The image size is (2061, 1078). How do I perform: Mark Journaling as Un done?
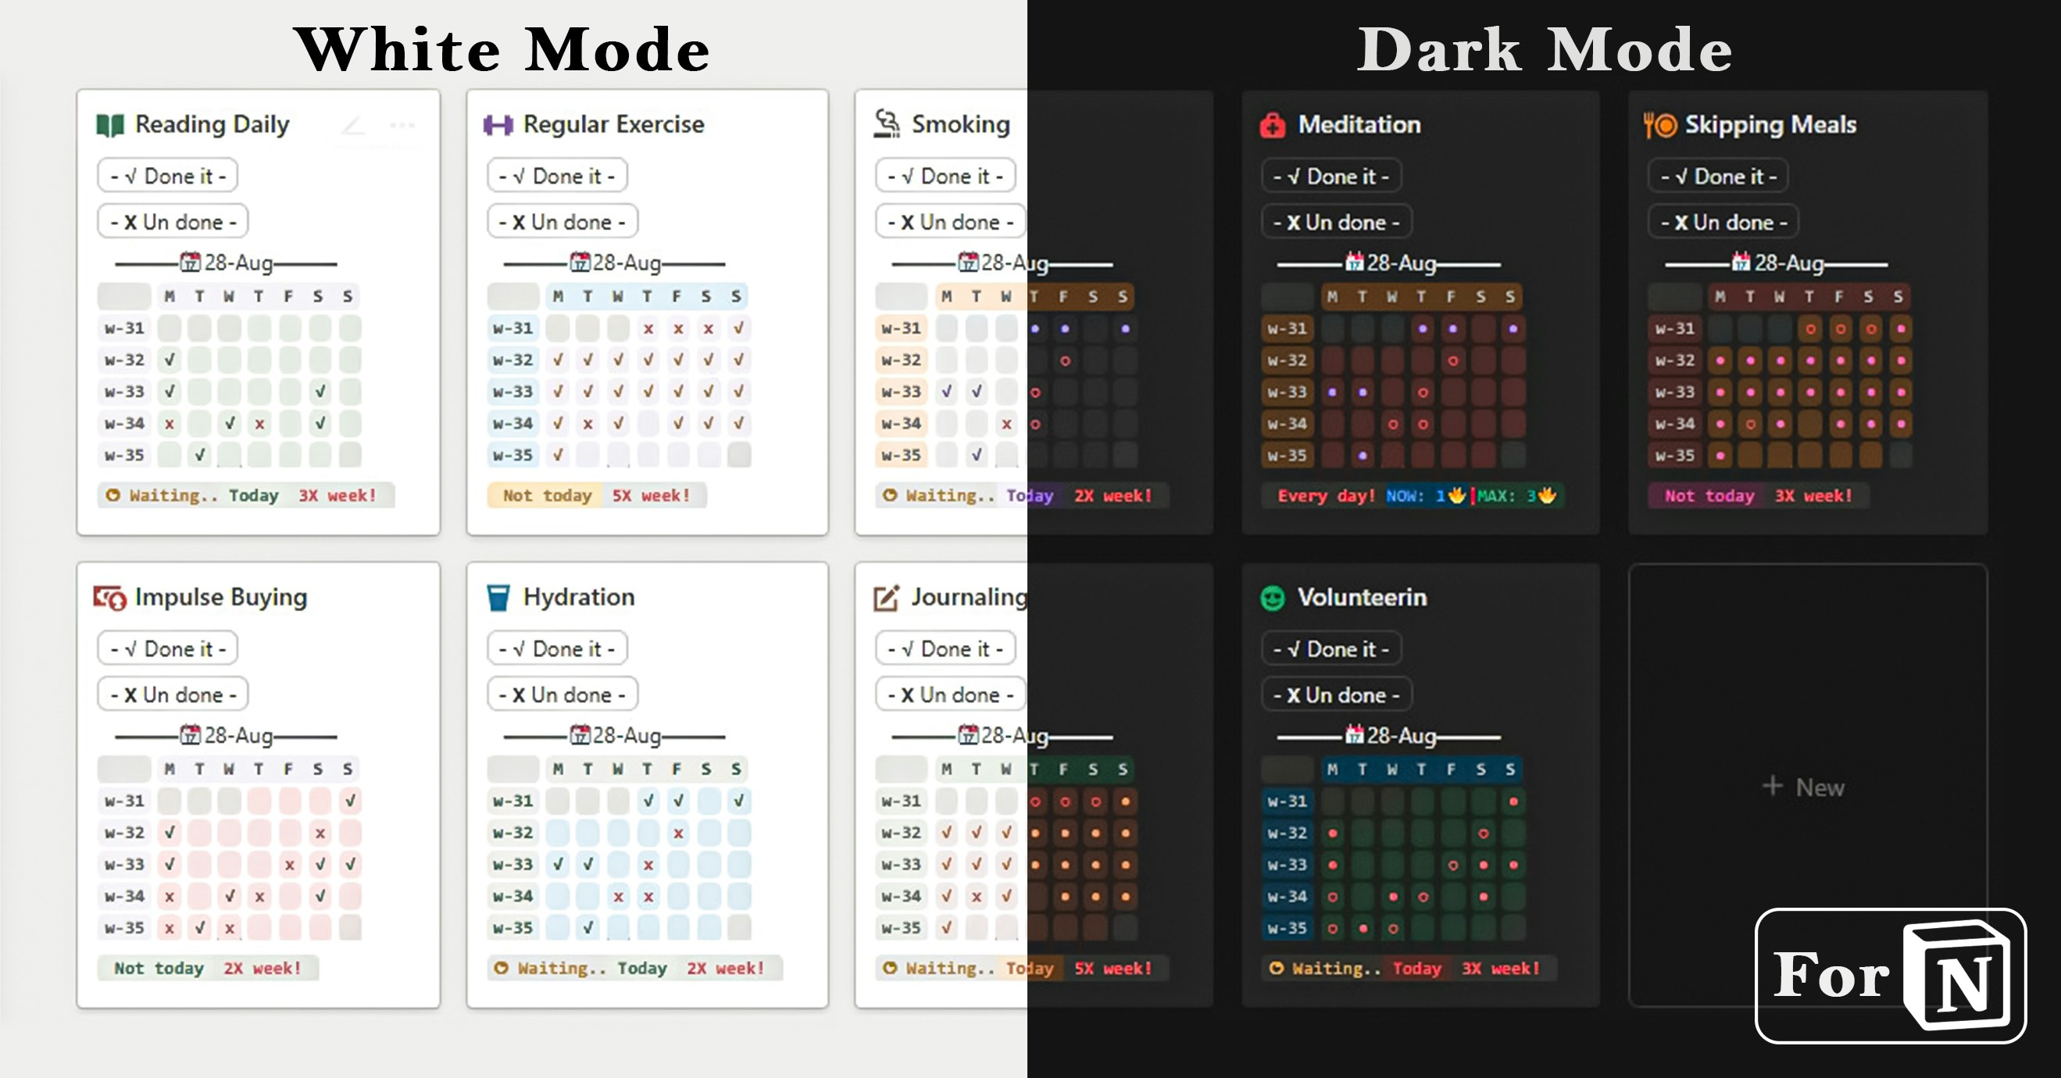(x=951, y=695)
